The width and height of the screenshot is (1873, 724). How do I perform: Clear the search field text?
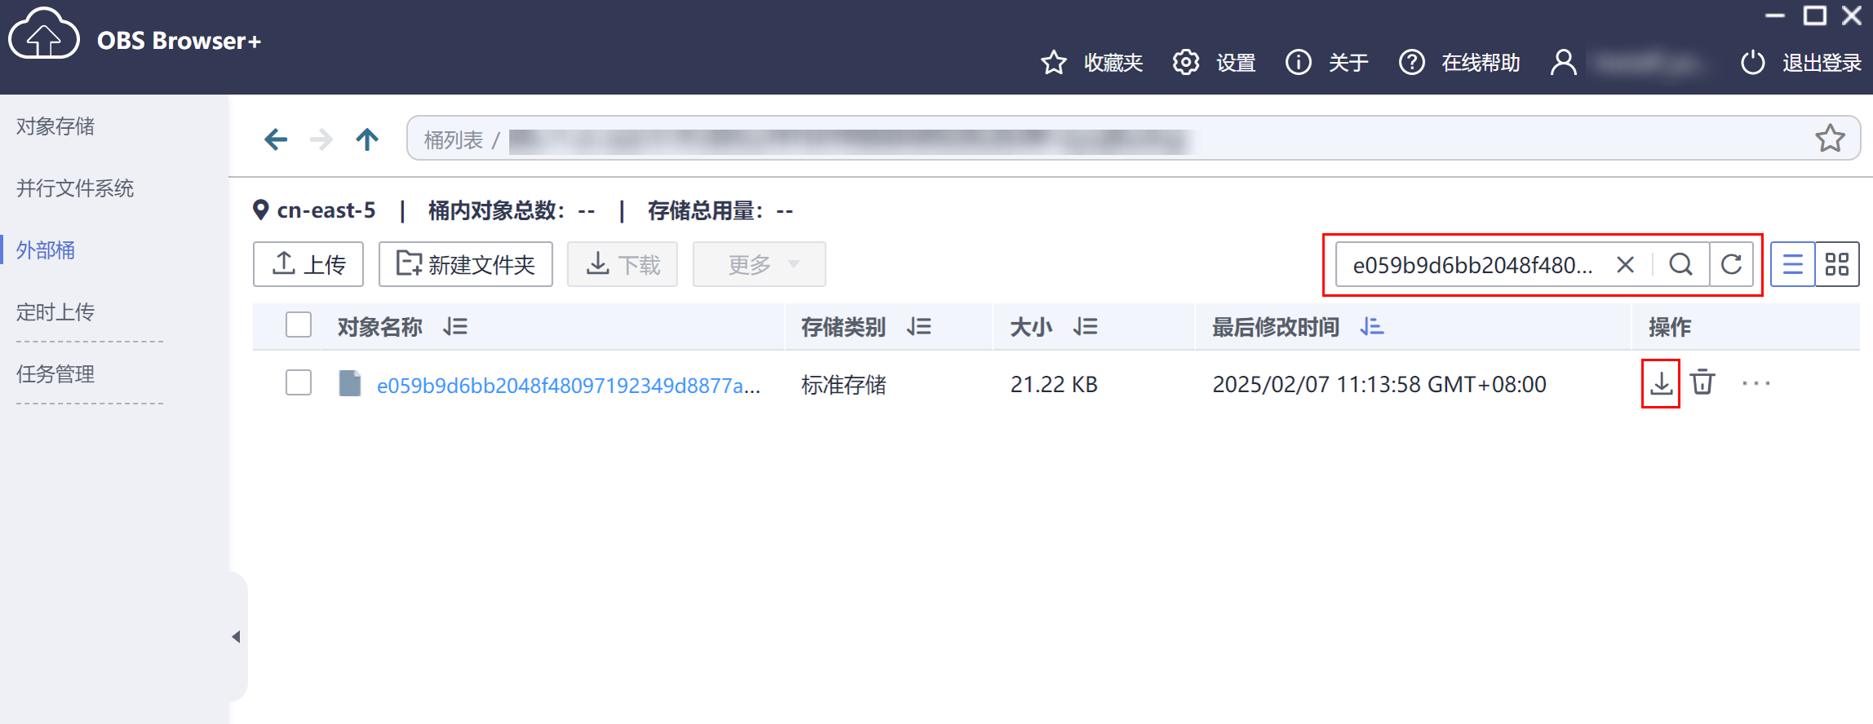[x=1625, y=265]
